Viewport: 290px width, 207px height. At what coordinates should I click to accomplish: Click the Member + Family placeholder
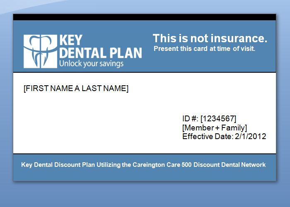[x=215, y=128]
